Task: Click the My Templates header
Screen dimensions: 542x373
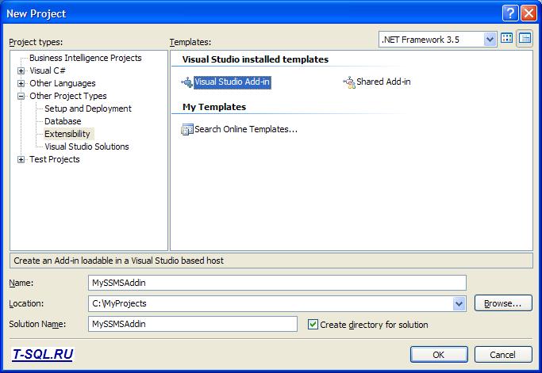Action: [214, 107]
